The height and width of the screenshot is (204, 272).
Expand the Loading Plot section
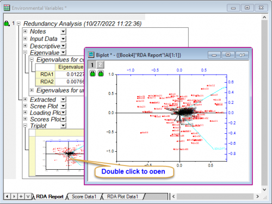coord(25,112)
